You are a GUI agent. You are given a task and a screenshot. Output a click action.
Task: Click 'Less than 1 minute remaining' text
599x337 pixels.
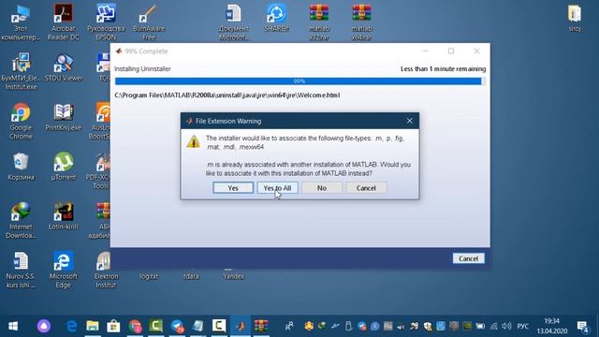tap(443, 68)
